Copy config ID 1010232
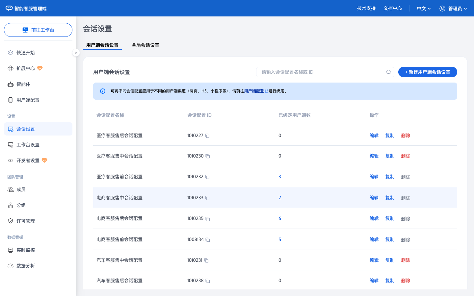Image resolution: width=474 pixels, height=296 pixels. (207, 177)
